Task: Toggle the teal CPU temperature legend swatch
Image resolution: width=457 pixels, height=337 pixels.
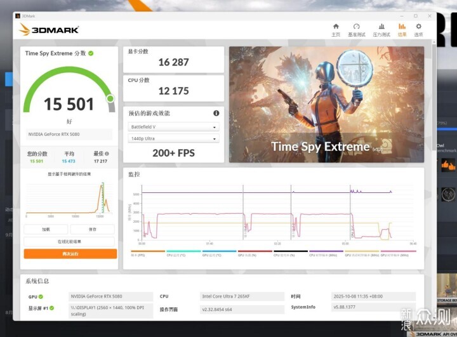Action: click(x=183, y=251)
